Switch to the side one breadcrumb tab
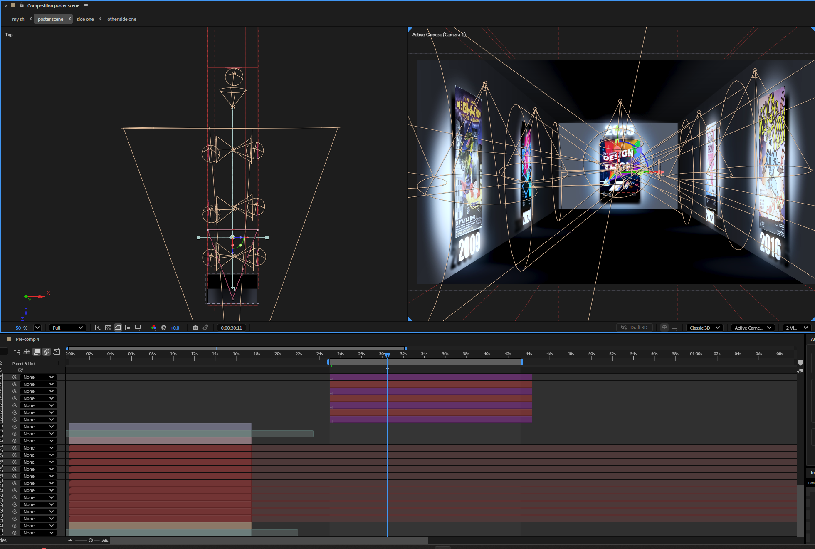The height and width of the screenshot is (549, 815). (85, 19)
